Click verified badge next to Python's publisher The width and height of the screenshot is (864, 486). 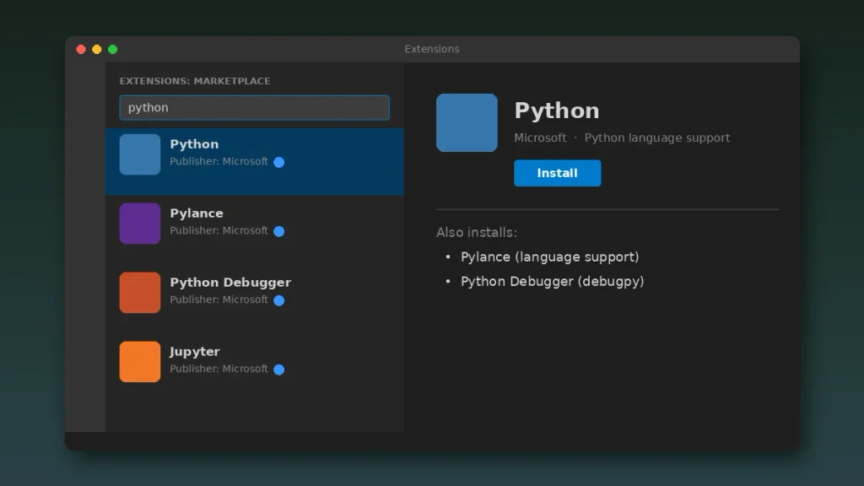(278, 162)
